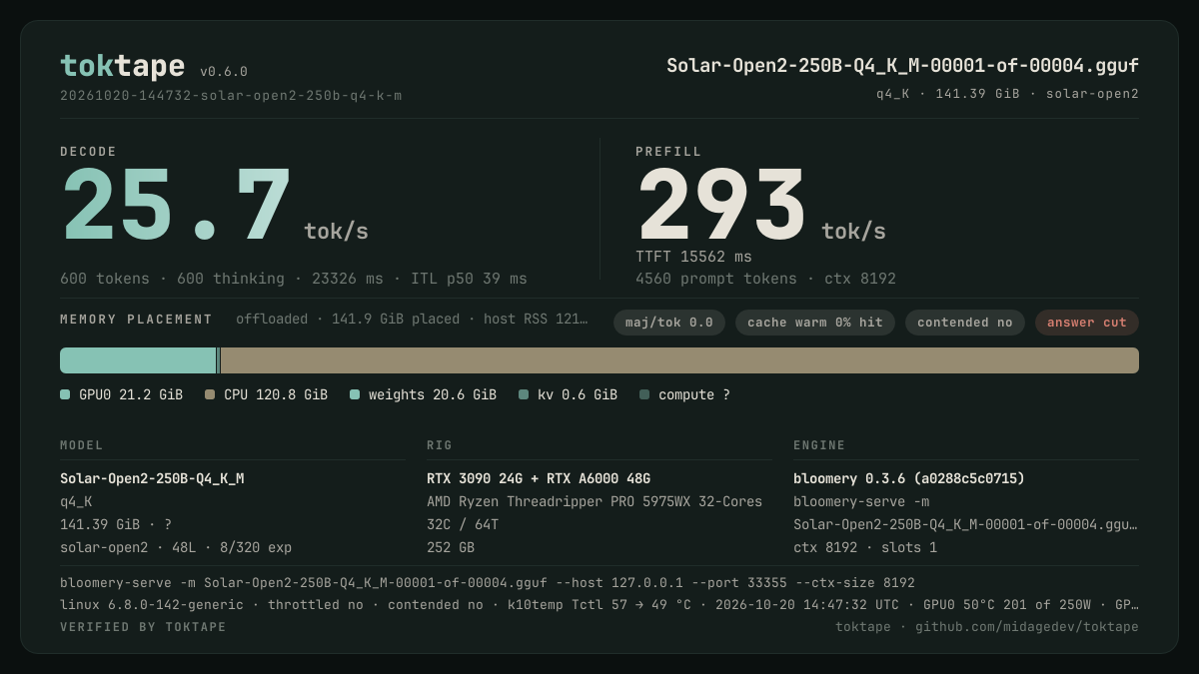Image resolution: width=1199 pixels, height=674 pixels.
Task: Click the 'cache warm 0% hit' badge
Action: [815, 323]
